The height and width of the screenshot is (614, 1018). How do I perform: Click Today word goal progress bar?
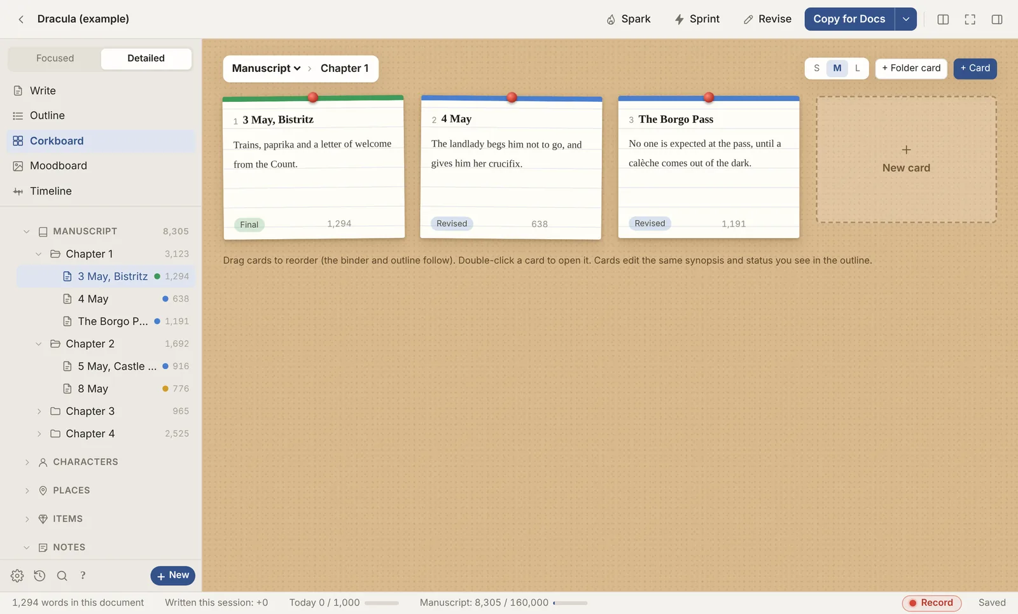382,603
